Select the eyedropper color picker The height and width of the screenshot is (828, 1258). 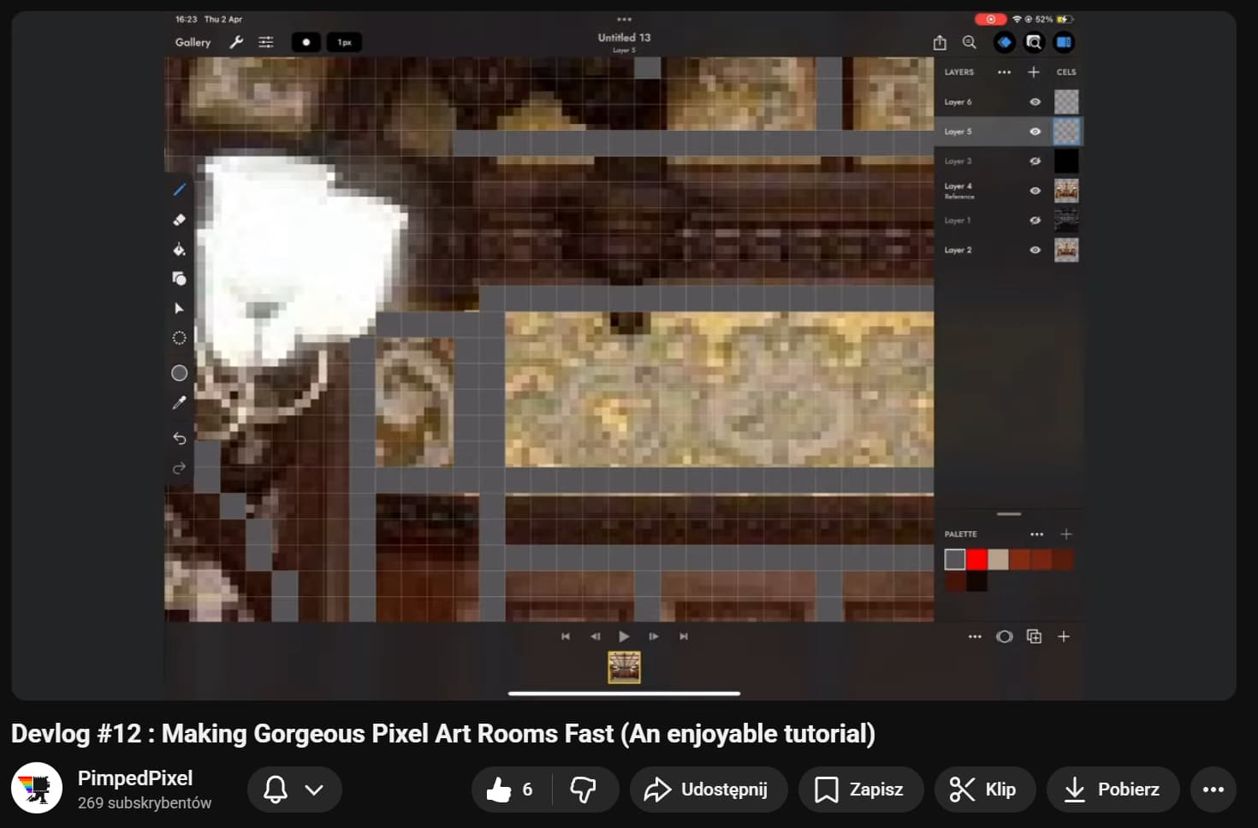[x=180, y=403]
